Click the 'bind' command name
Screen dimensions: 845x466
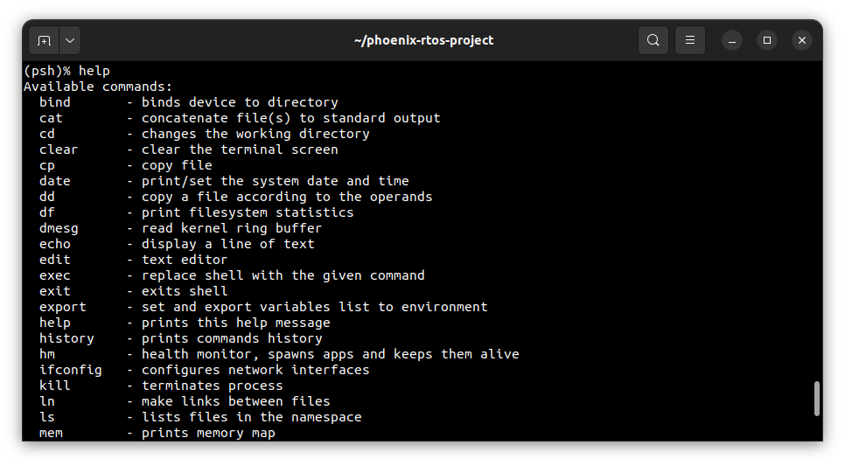pyautogui.click(x=55, y=102)
